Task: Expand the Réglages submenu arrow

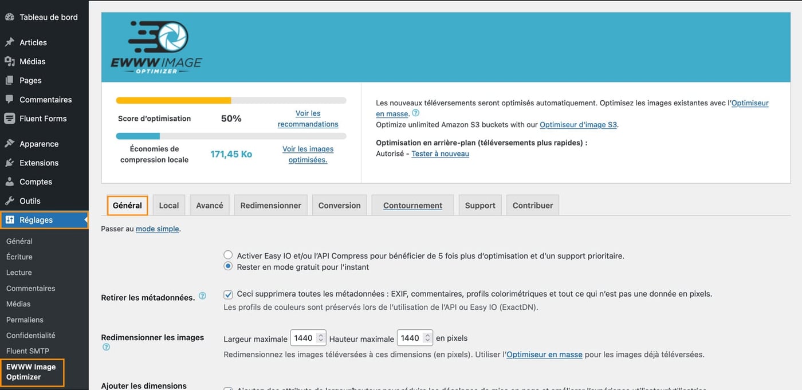Action: click(x=85, y=220)
